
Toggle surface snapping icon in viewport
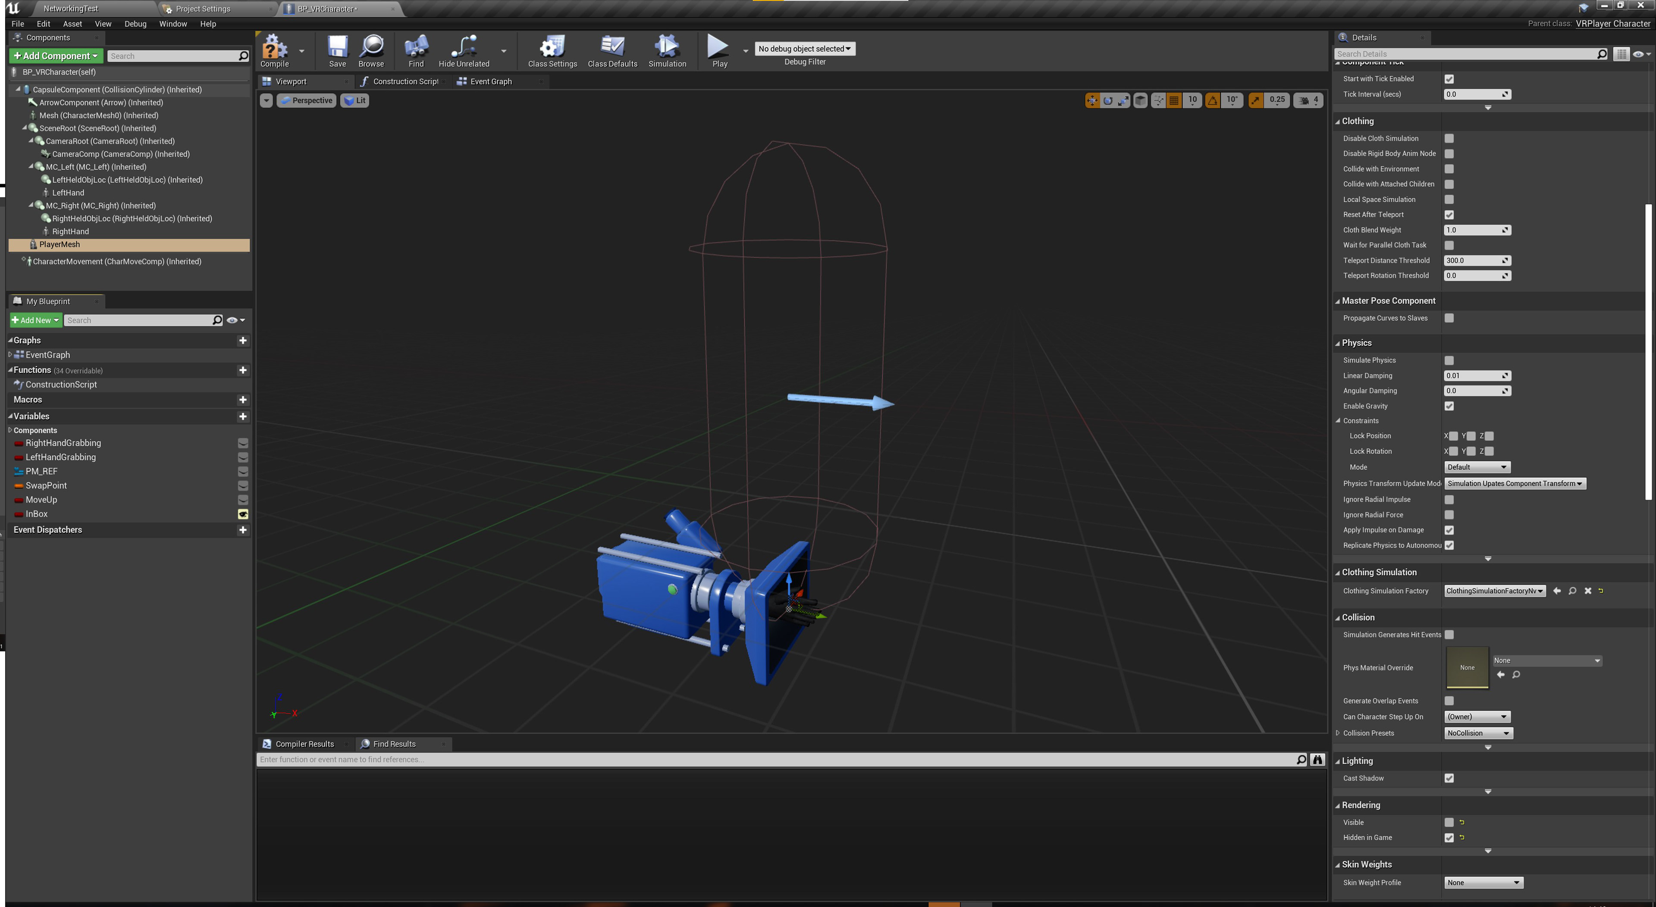point(1158,100)
